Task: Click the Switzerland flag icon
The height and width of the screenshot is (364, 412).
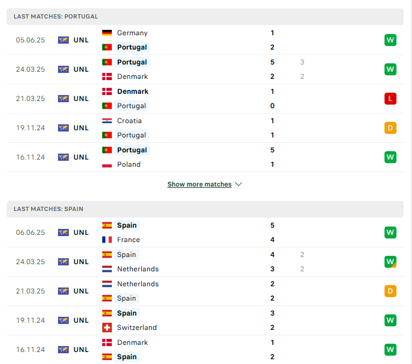Action: click(107, 328)
